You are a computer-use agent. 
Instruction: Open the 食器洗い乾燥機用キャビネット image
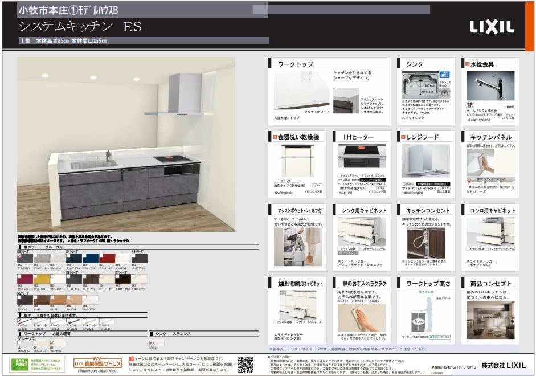pyautogui.click(x=298, y=305)
